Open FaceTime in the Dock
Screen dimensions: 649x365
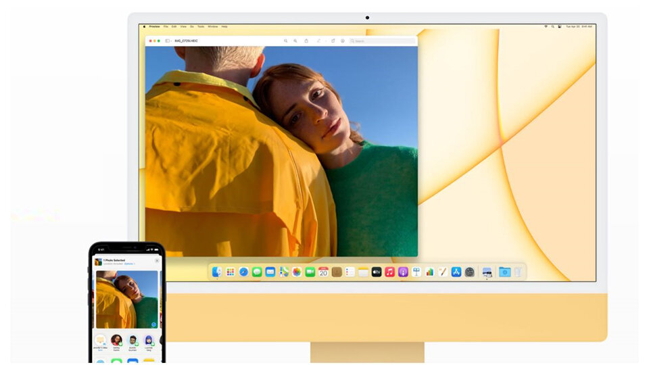(x=310, y=272)
